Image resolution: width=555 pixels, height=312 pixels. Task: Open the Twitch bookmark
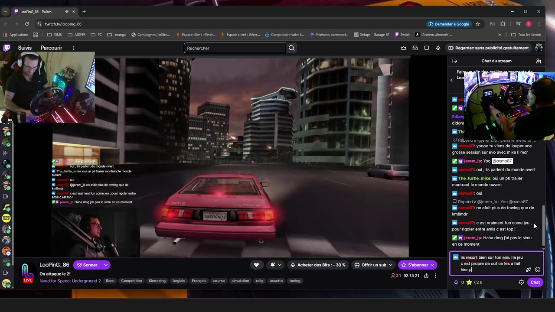coord(402,35)
